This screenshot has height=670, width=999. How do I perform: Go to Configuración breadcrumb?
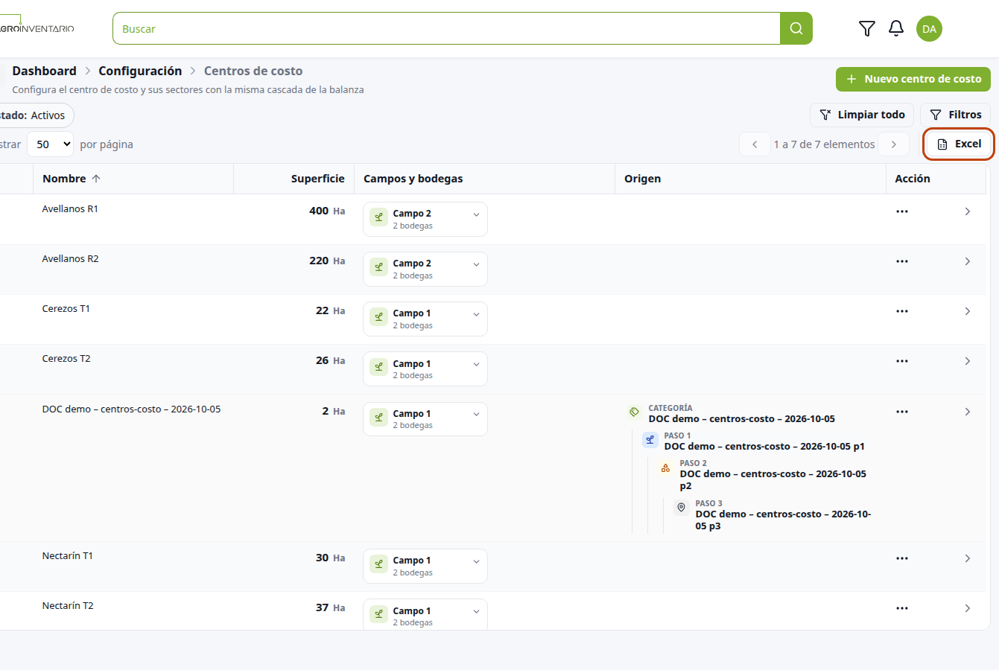tap(140, 71)
